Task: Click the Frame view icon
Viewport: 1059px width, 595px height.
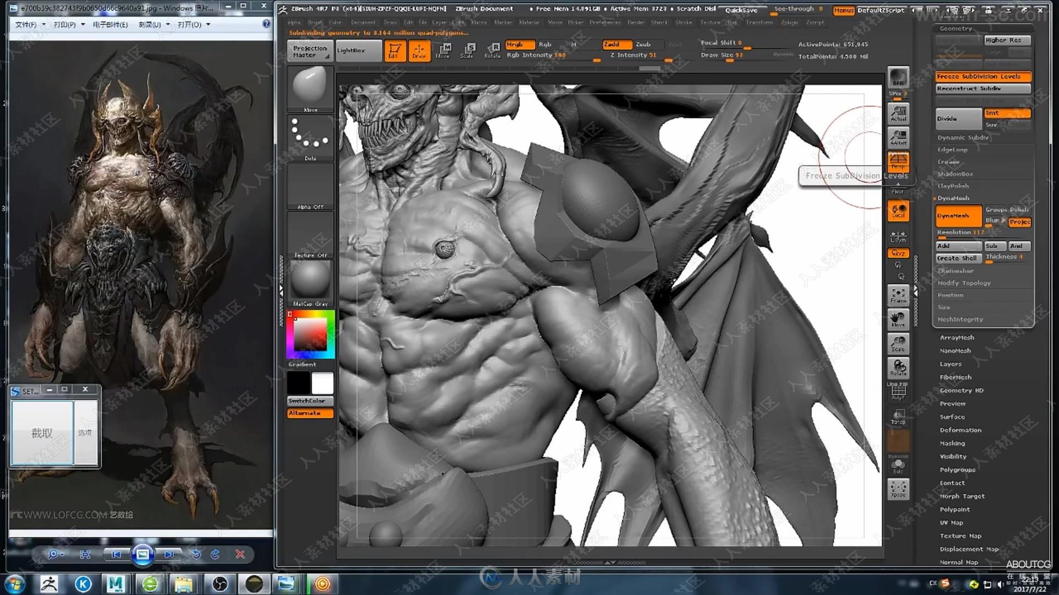Action: 898,295
